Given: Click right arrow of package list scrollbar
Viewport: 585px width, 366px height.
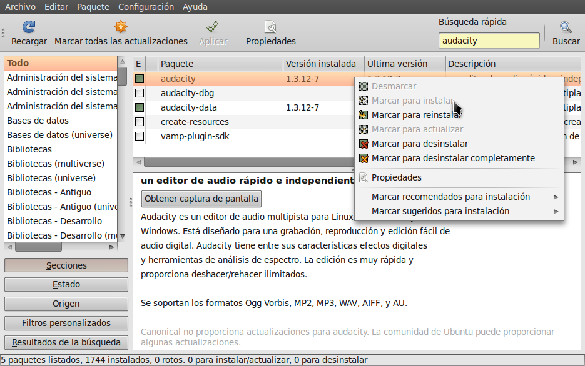Looking at the screenshot, I should pos(576,162).
